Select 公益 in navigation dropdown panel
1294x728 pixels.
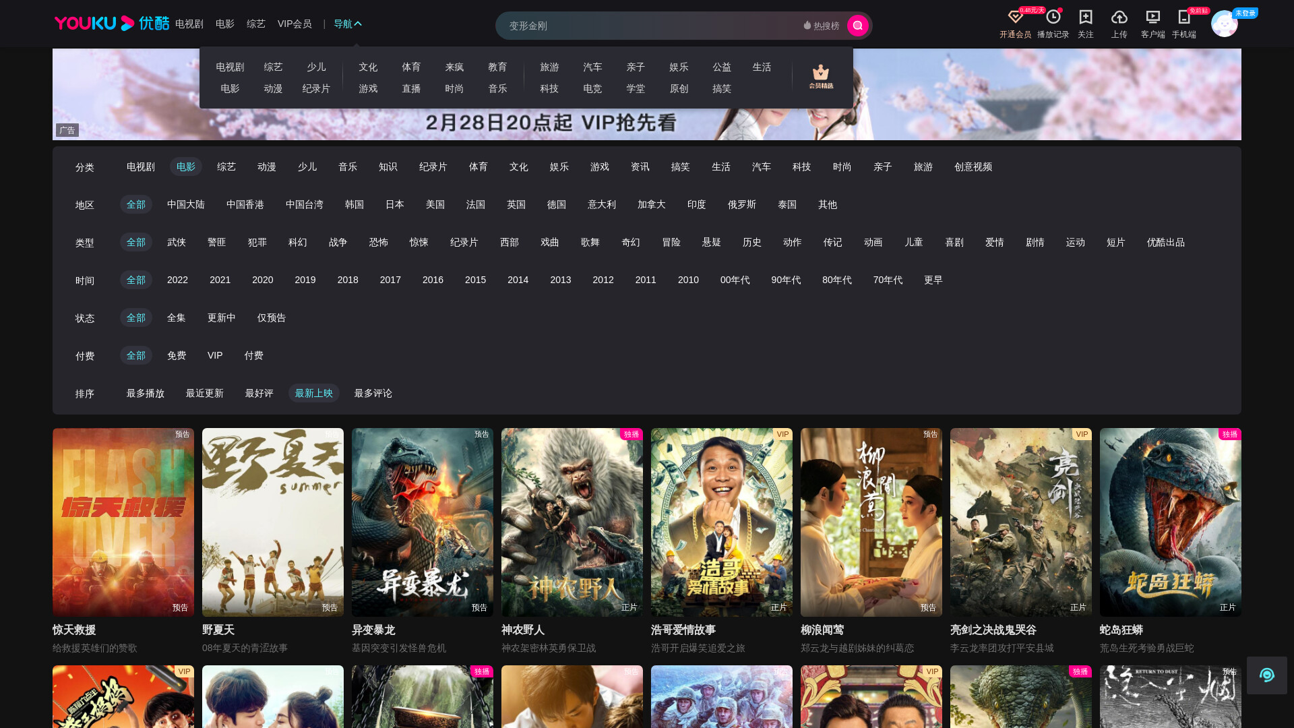tap(722, 67)
